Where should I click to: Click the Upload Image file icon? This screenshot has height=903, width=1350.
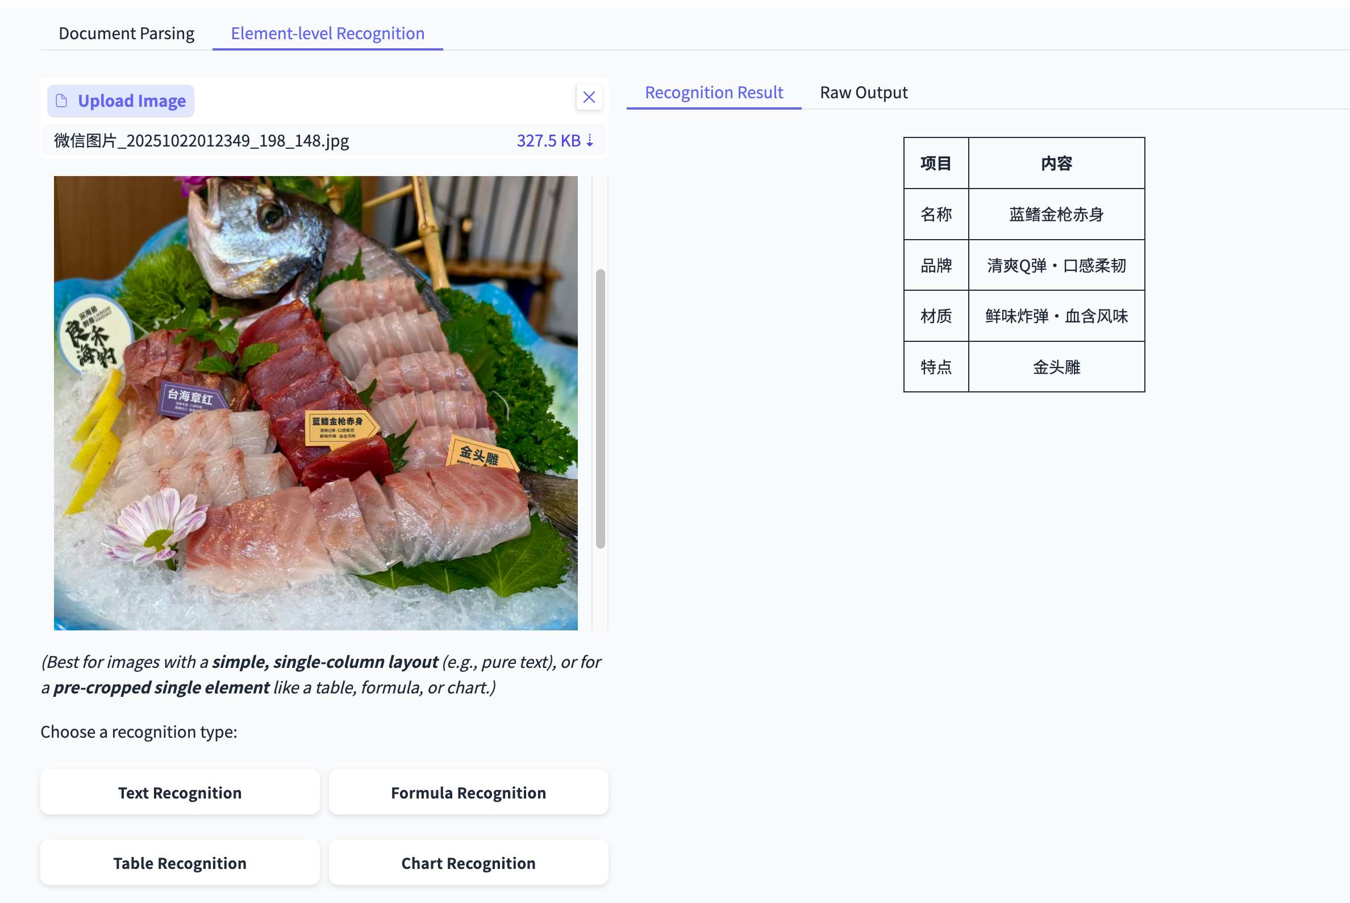coord(62,101)
